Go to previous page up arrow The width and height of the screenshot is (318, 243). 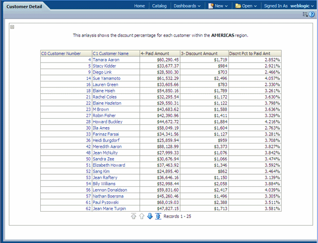[x=142, y=216]
